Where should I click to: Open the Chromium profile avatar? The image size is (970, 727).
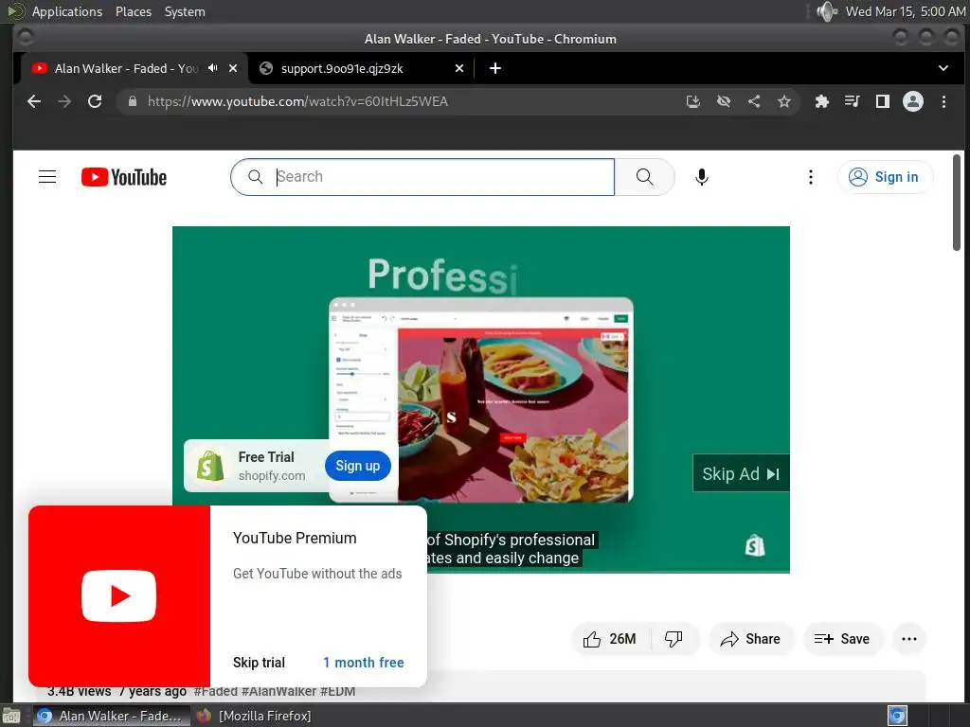(912, 101)
